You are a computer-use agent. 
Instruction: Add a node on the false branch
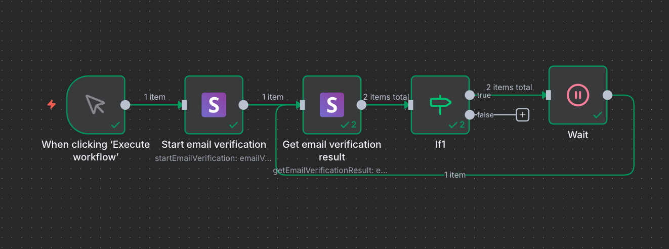click(x=523, y=115)
